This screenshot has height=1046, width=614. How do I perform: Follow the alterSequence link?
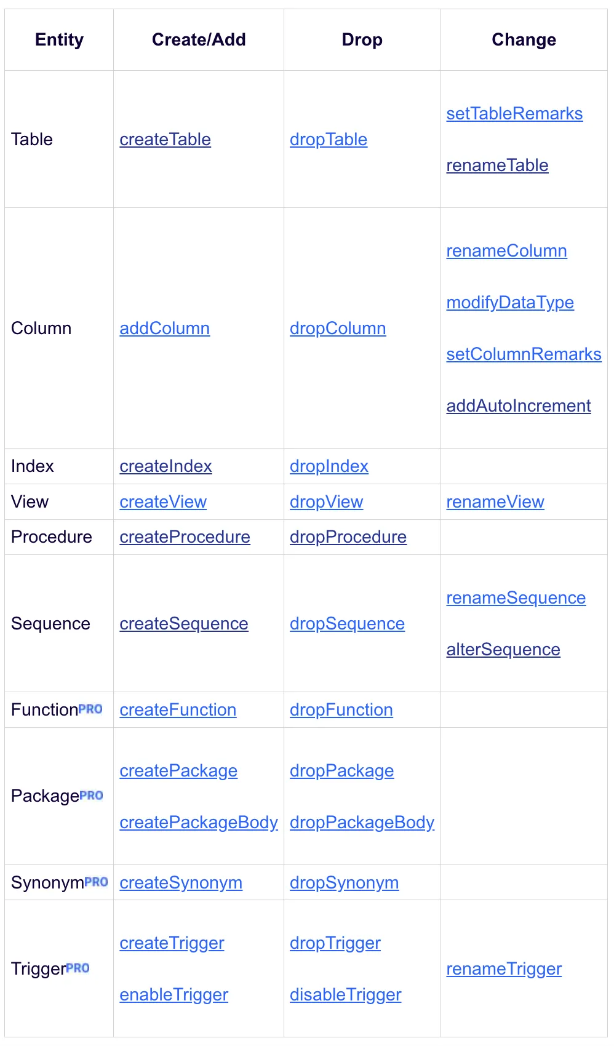click(503, 650)
